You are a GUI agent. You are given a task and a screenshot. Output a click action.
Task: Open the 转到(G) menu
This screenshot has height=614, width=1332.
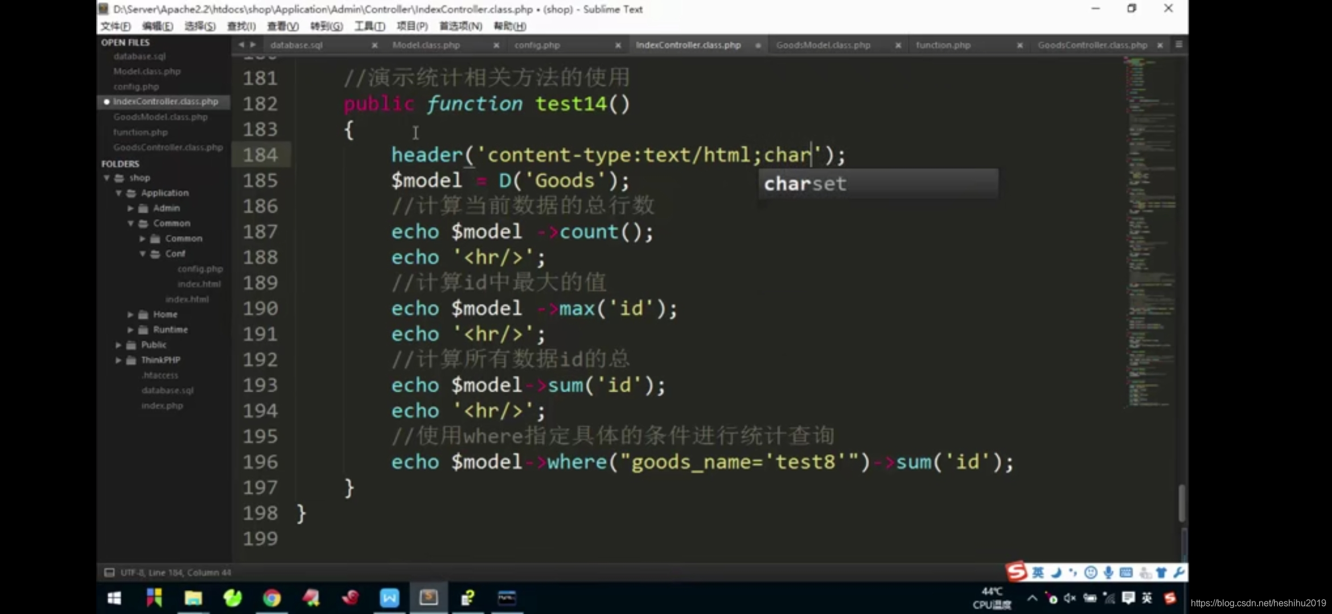pos(327,26)
